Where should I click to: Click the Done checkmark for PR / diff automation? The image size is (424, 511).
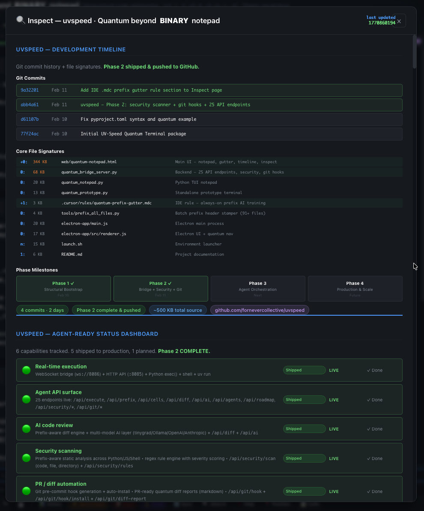pyautogui.click(x=374, y=491)
